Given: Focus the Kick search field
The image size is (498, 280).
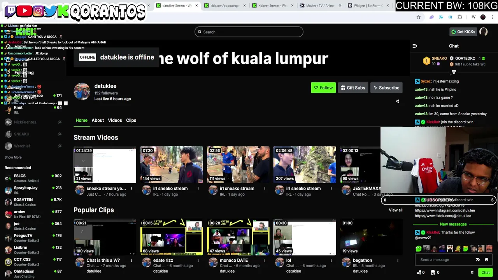Looking at the screenshot, I should pos(249,32).
